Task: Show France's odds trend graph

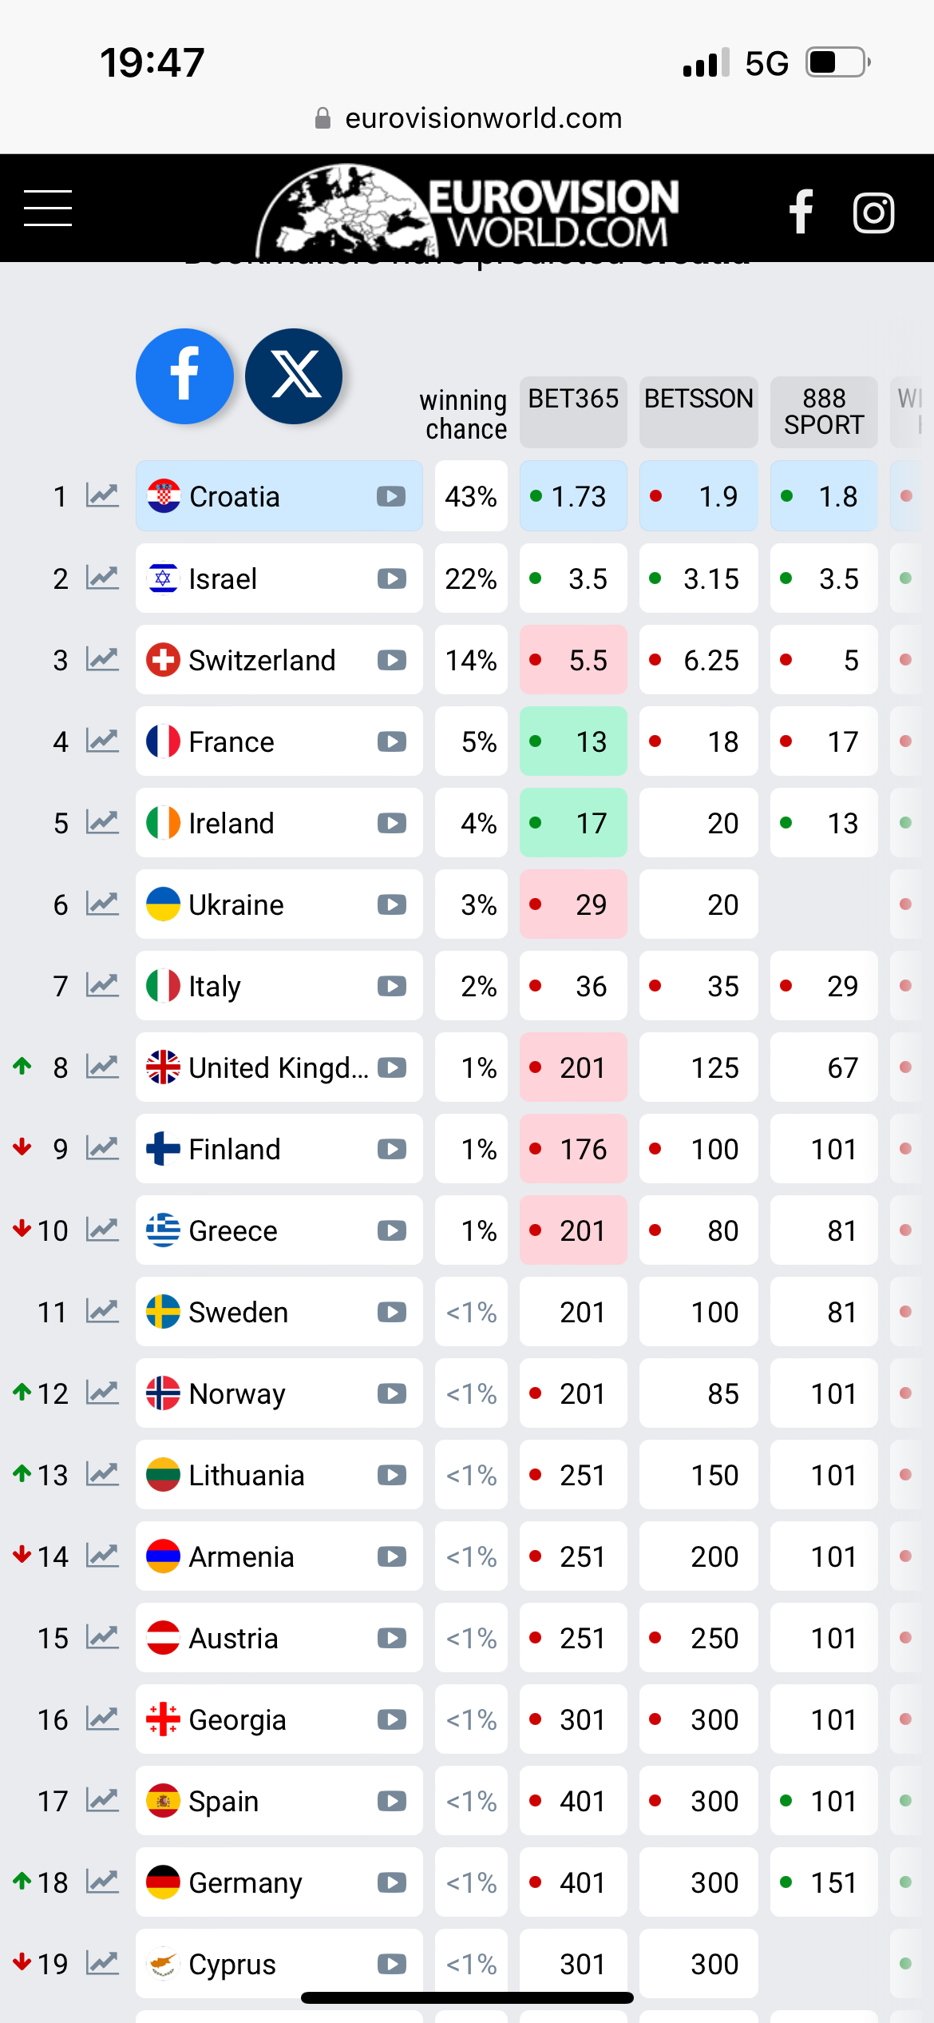Action: coord(103,741)
